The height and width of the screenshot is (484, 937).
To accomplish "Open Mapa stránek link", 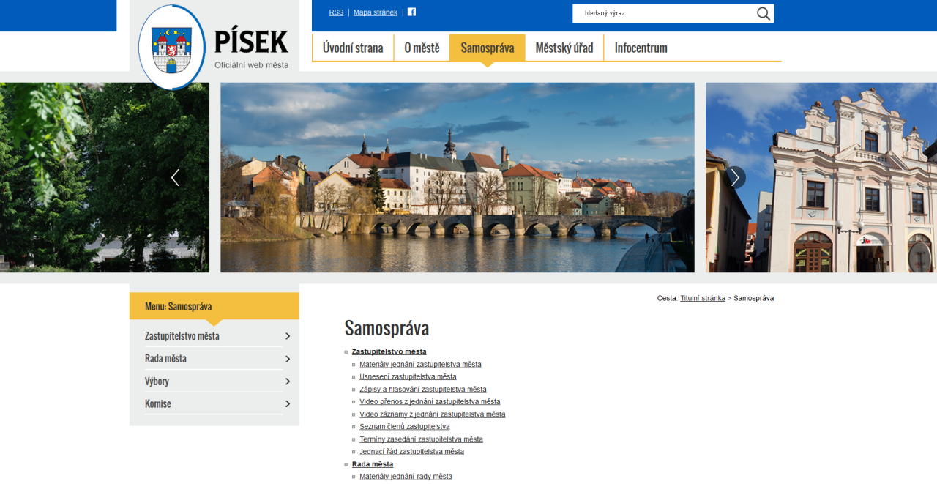I will (376, 12).
